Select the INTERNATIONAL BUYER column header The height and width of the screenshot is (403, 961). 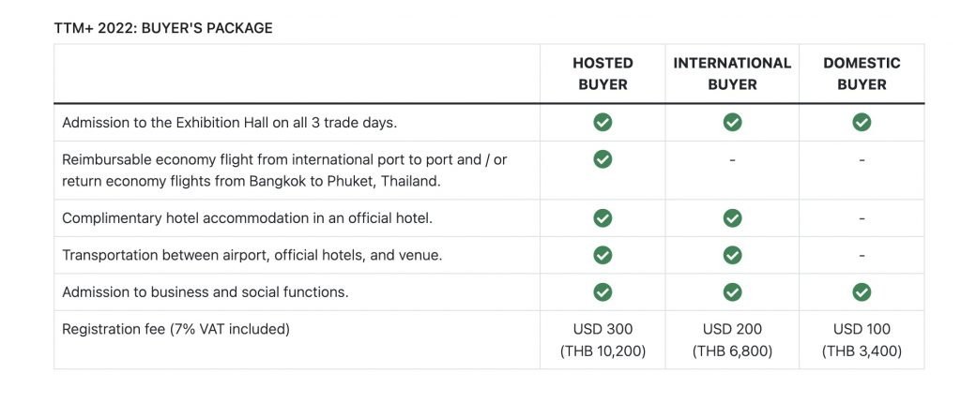732,73
